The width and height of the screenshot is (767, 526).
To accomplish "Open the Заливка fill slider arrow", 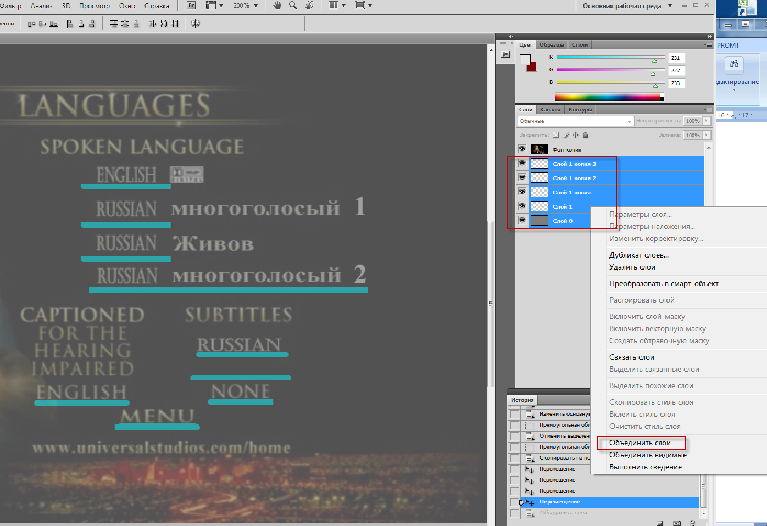I will 707,135.
